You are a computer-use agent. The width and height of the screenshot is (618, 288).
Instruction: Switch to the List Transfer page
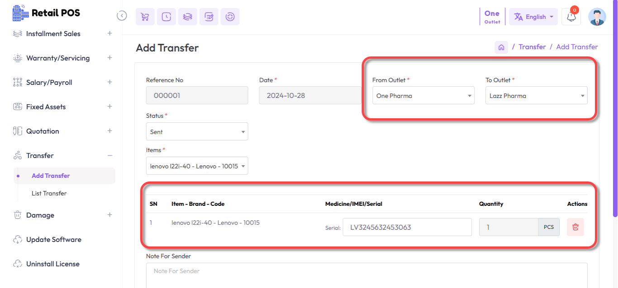click(48, 193)
